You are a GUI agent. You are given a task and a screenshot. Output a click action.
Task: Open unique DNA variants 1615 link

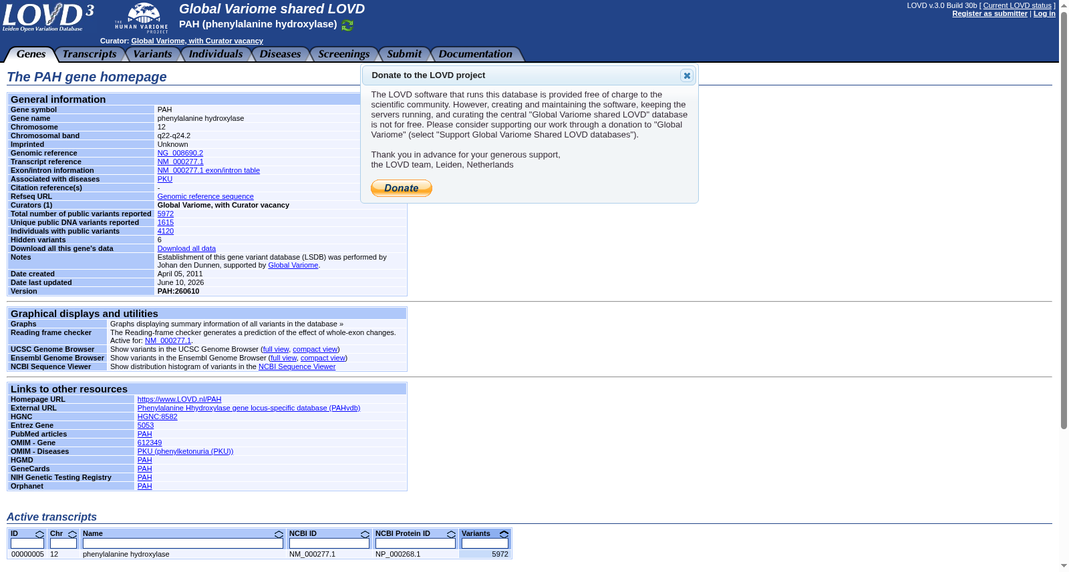[x=165, y=222]
